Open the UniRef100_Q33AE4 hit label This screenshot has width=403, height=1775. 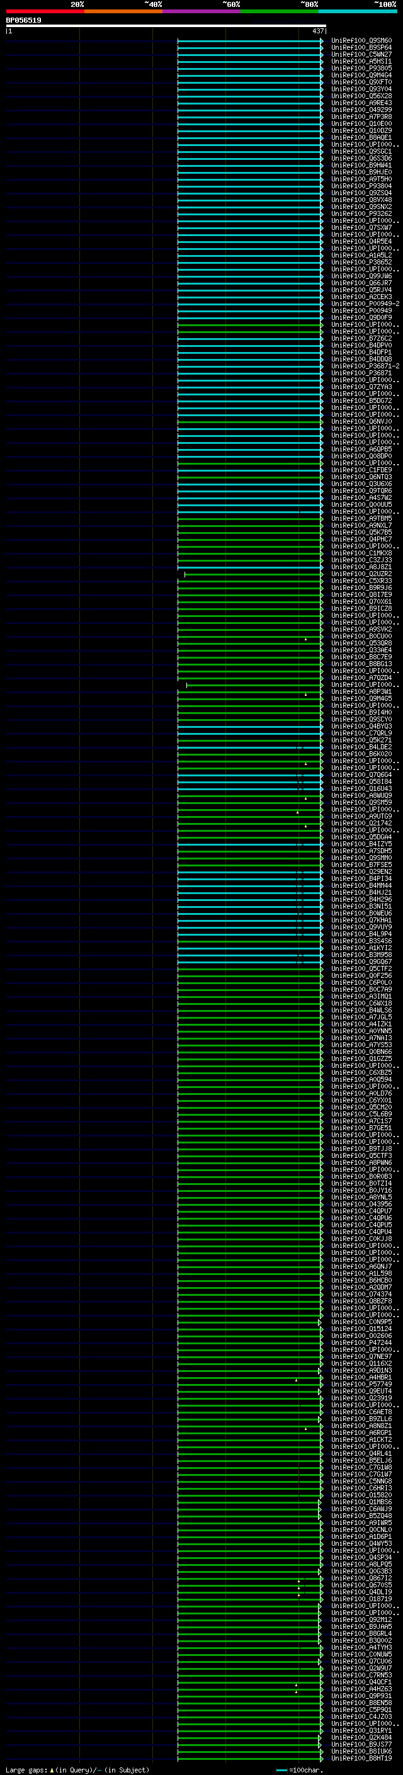point(361,650)
